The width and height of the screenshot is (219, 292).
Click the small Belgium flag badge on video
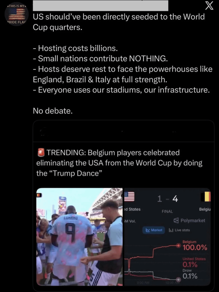[x=39, y=195]
